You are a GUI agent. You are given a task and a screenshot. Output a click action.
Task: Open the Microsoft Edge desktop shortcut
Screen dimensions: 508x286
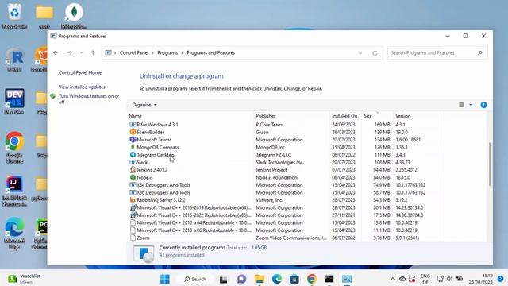click(x=14, y=233)
